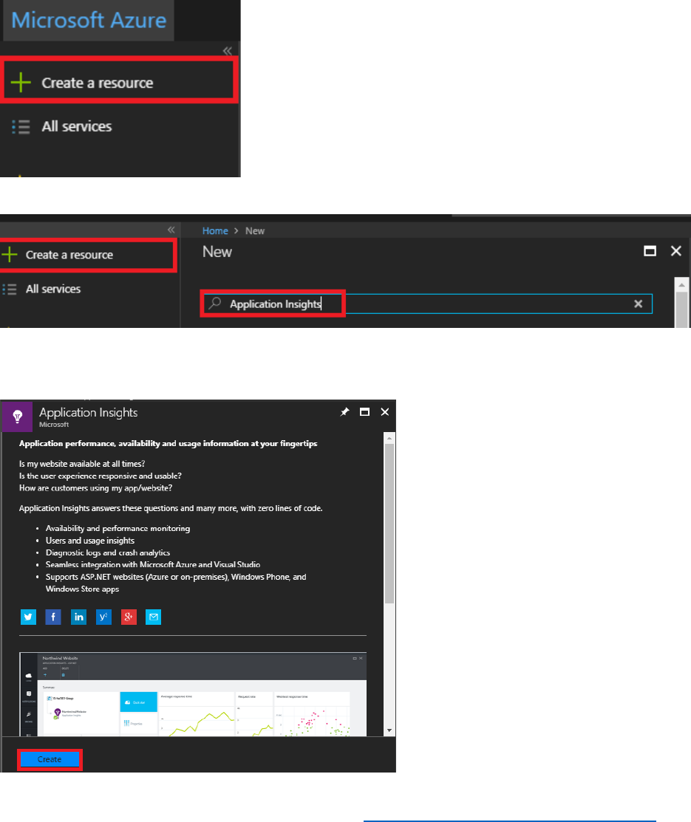
Task: Click the Insights blade scrollbar thumb
Action: click(389, 523)
